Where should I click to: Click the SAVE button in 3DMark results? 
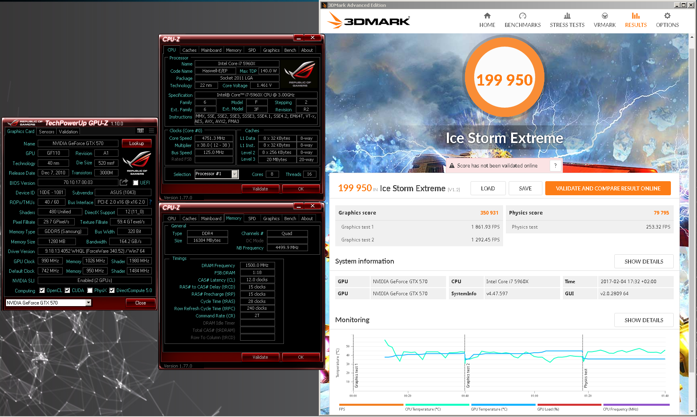click(x=525, y=188)
